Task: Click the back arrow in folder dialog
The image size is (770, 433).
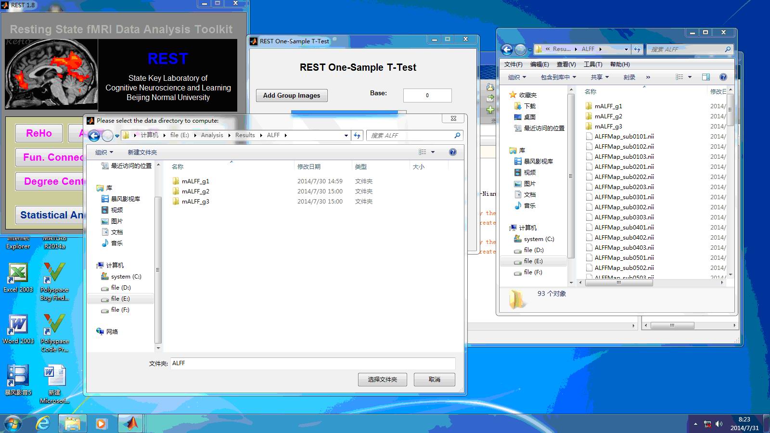Action: 94,136
